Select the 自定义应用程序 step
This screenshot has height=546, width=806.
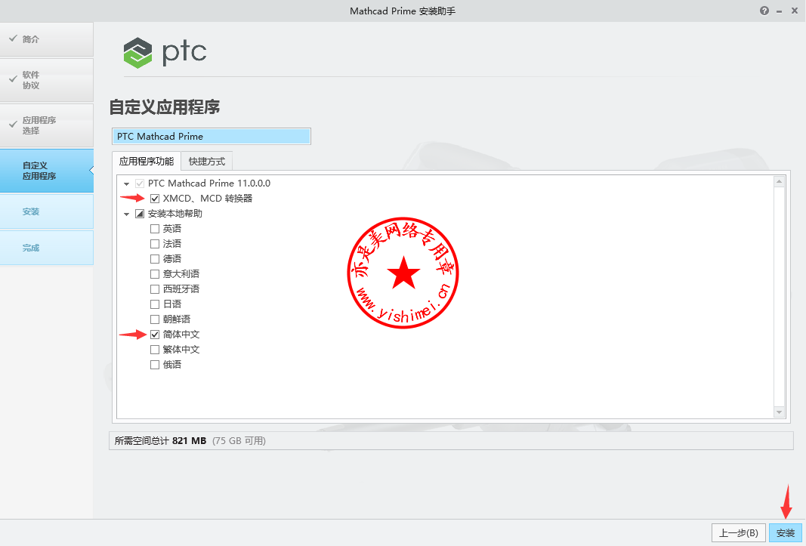(47, 171)
